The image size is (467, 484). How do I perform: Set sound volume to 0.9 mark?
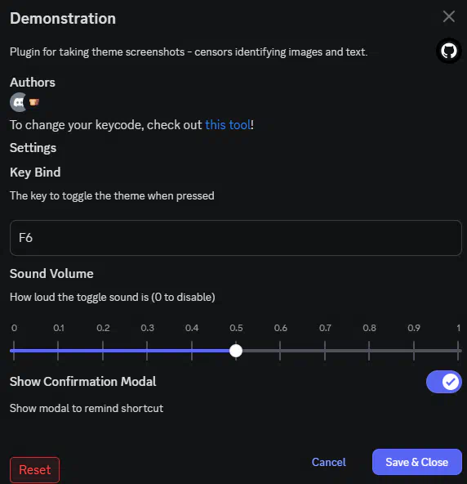click(x=414, y=351)
